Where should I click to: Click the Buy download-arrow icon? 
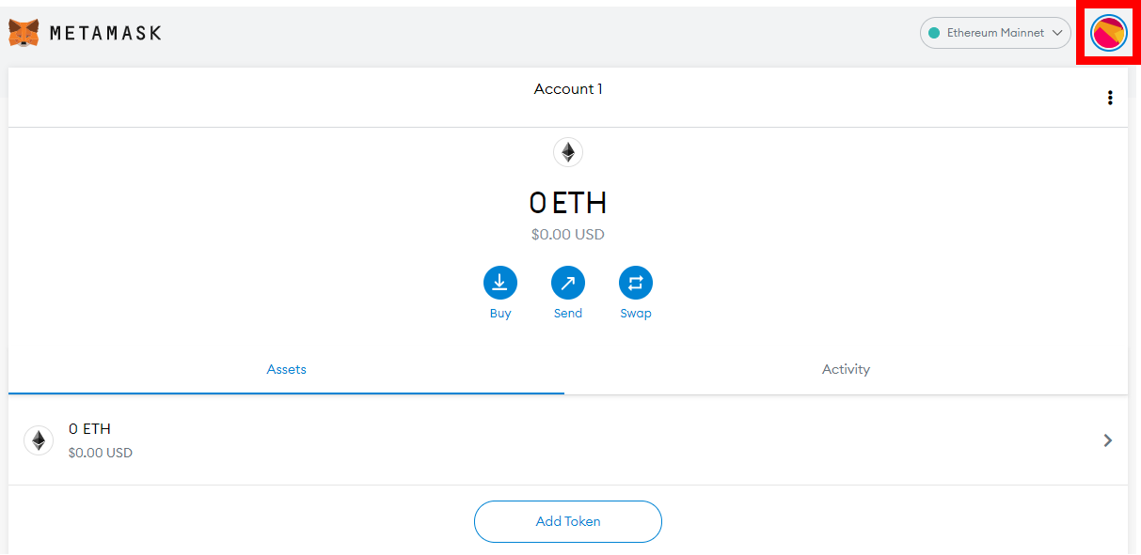(x=500, y=283)
